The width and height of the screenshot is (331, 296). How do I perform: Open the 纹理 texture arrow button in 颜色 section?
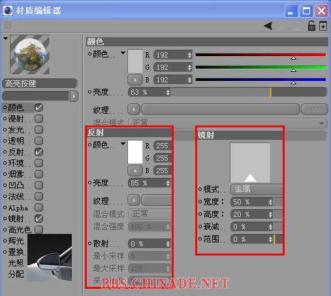point(134,109)
